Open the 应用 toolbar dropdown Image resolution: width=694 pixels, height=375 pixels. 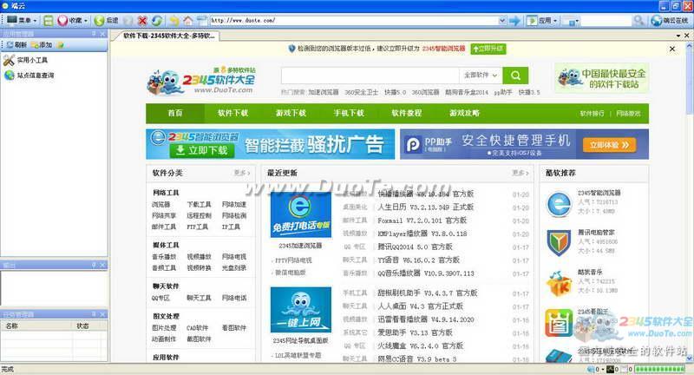543,20
